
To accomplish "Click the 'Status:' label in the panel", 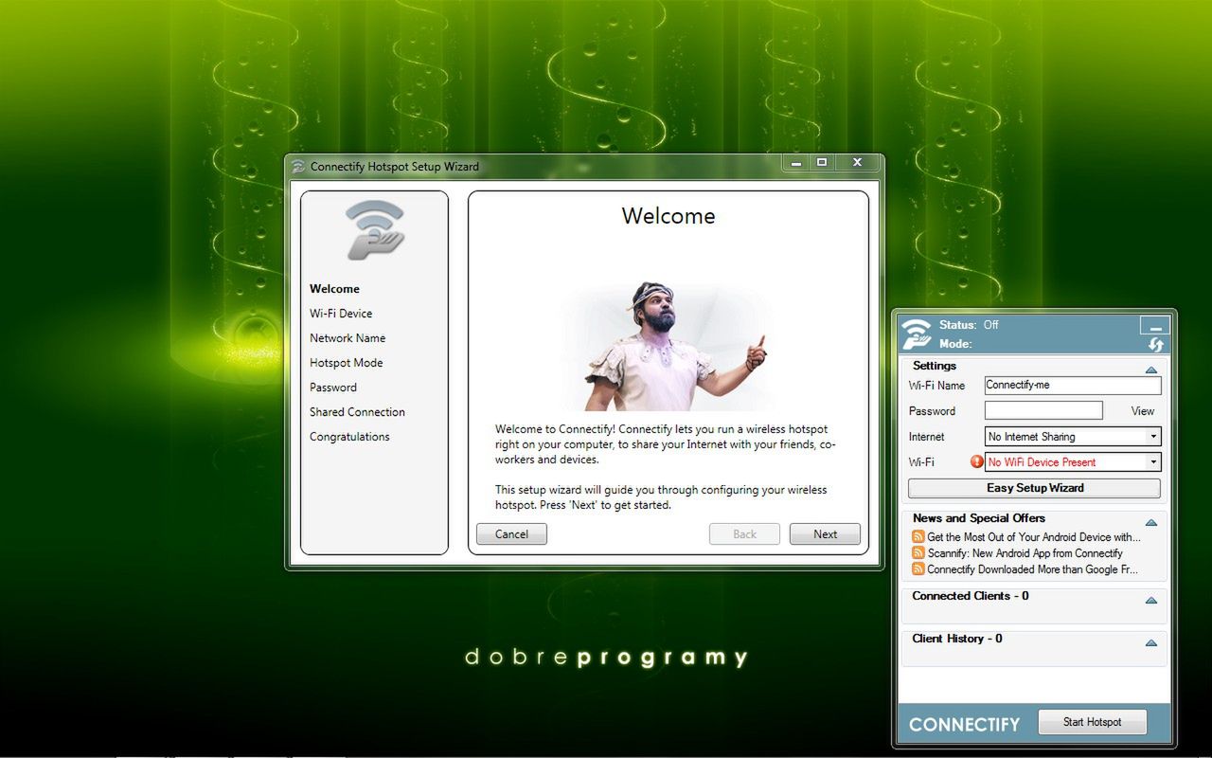I will click(x=958, y=325).
